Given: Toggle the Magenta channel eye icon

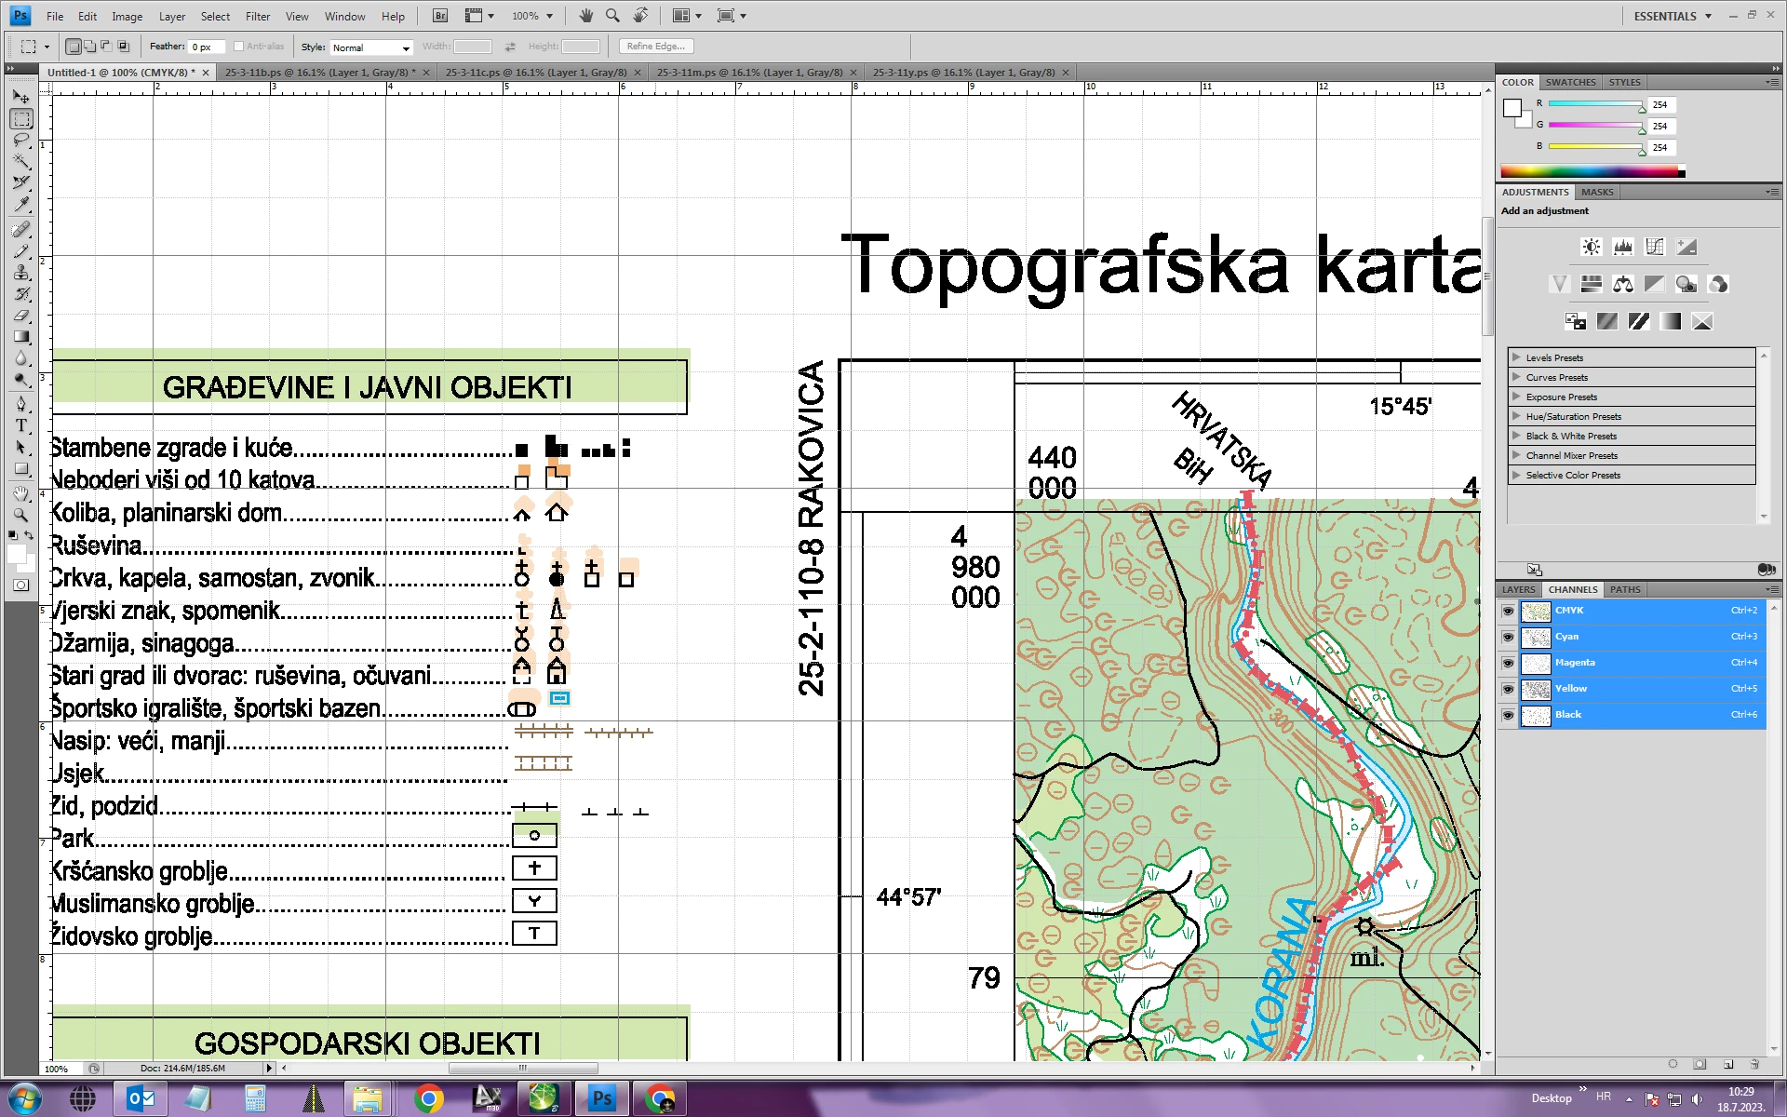Looking at the screenshot, I should 1508,663.
